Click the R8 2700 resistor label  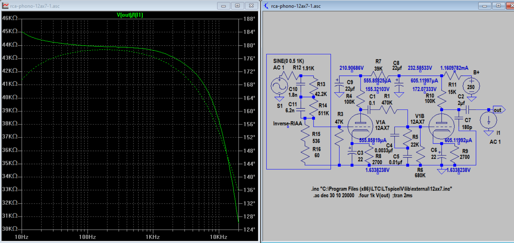pos(377,159)
